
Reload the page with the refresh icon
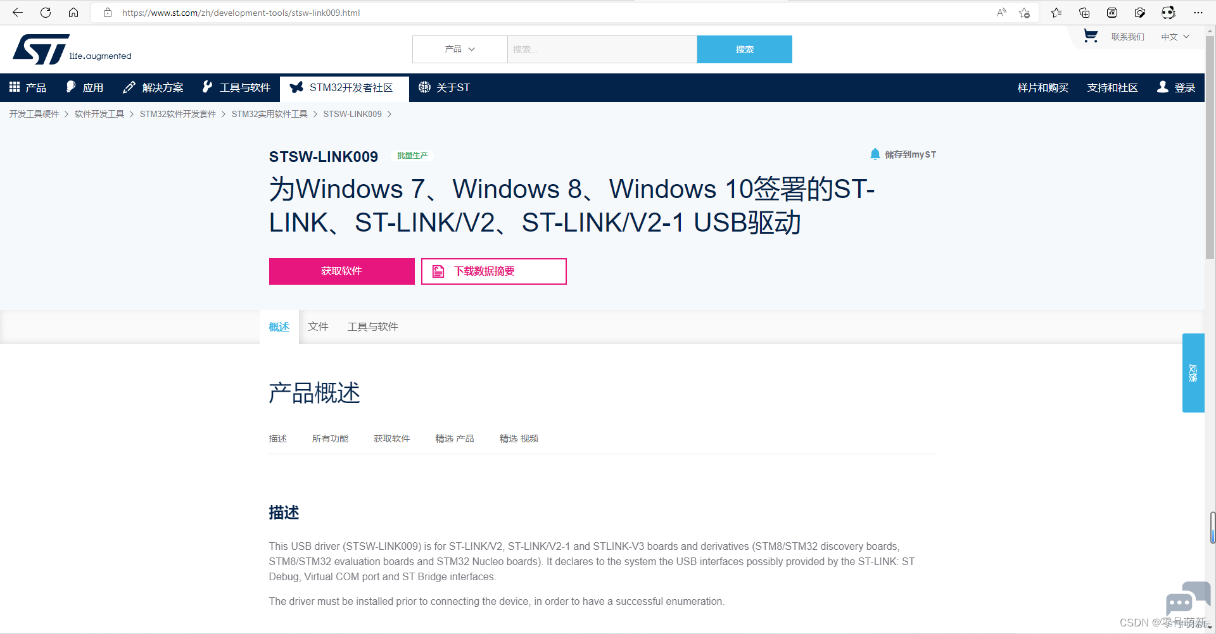click(46, 13)
